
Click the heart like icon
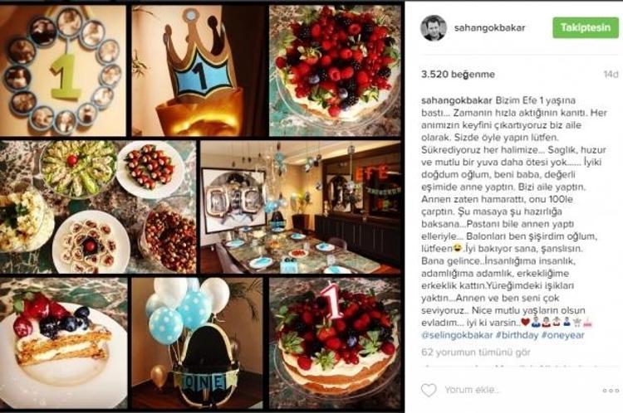pos(429,390)
